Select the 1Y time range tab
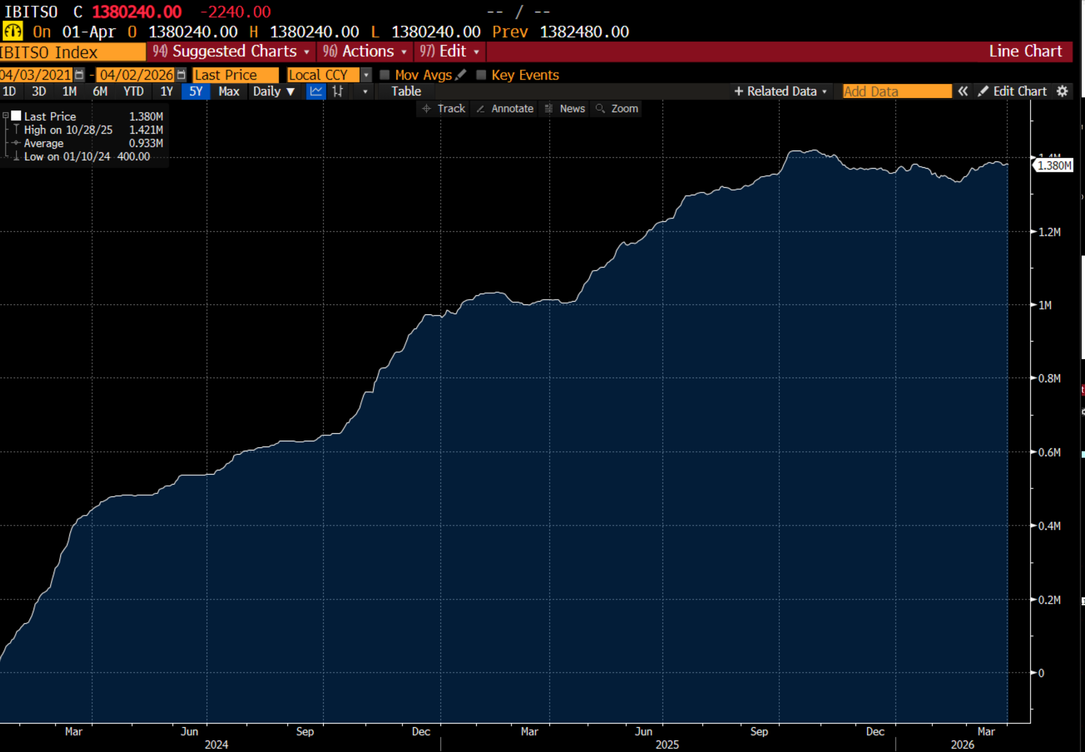1085x752 pixels. coord(166,91)
